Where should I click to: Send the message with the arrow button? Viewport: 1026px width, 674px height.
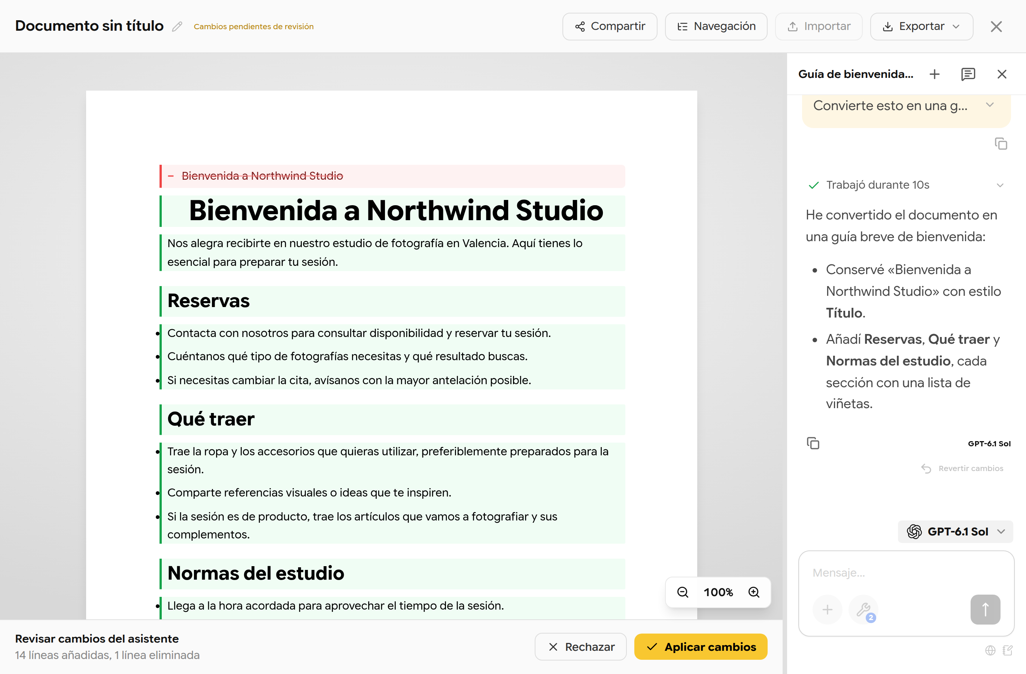click(985, 609)
